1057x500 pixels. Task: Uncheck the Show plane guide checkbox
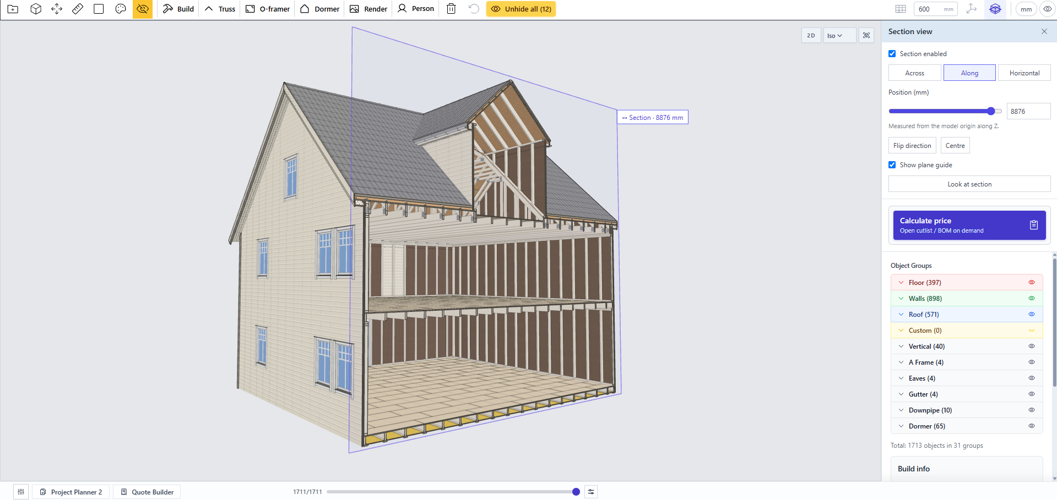(892, 165)
